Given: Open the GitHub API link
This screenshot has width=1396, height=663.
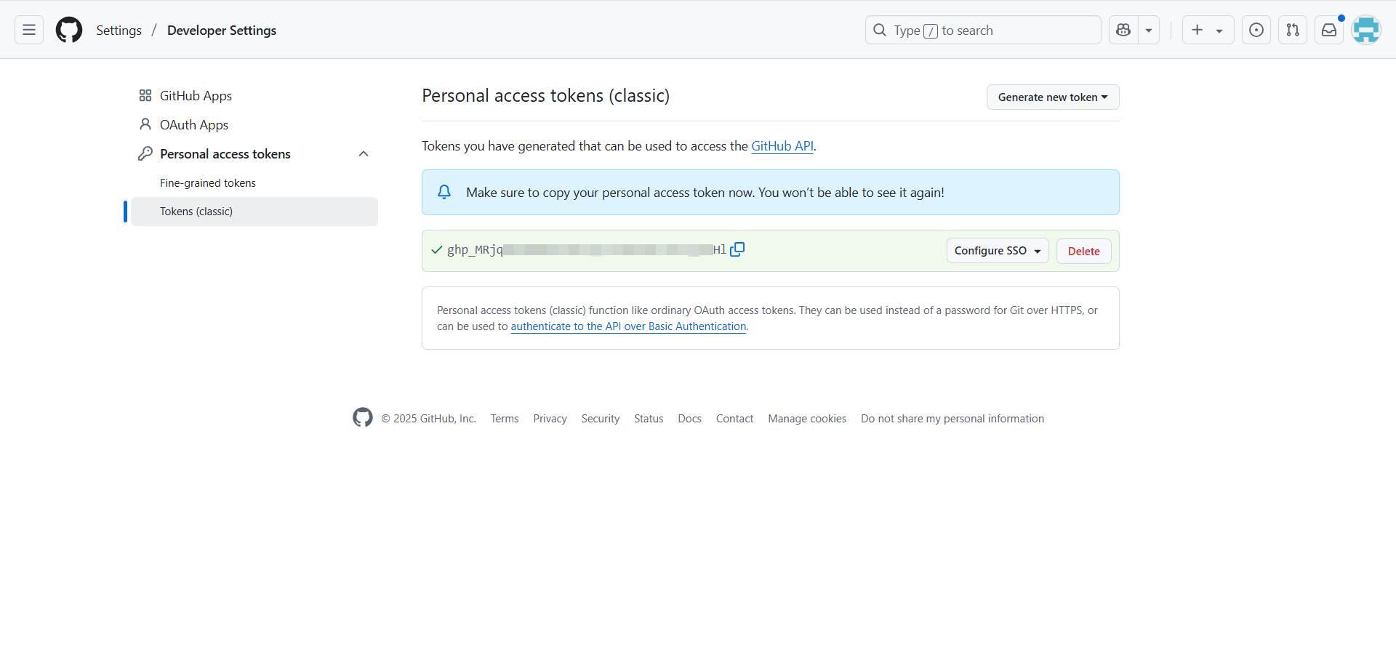Looking at the screenshot, I should [x=782, y=145].
